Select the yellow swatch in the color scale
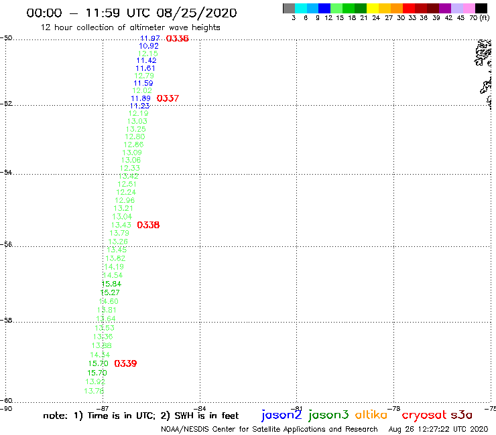This screenshot has height=435, width=496. pos(373,8)
